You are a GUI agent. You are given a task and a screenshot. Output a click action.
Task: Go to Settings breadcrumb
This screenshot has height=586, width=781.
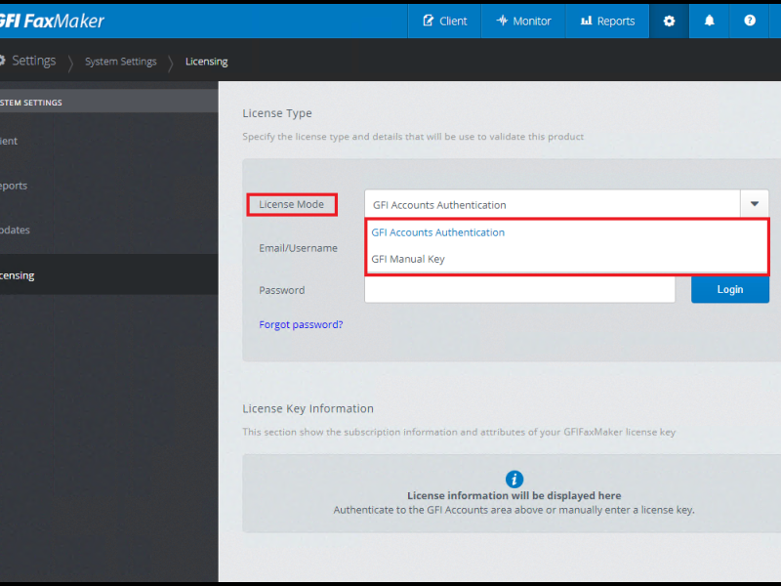pos(33,61)
